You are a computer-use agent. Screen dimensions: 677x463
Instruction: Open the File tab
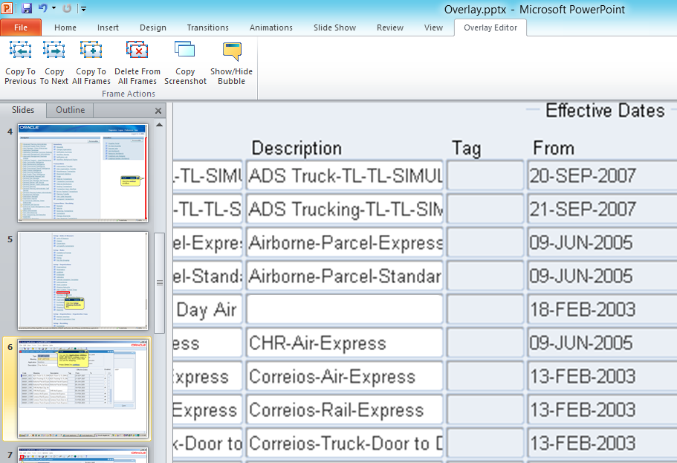pyautogui.click(x=21, y=27)
